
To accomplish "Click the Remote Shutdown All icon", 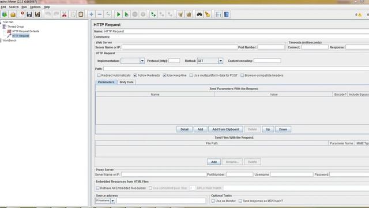I will click(170, 14).
